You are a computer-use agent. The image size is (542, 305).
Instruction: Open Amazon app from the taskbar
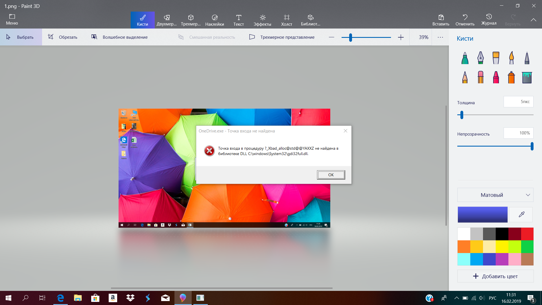pos(113,298)
